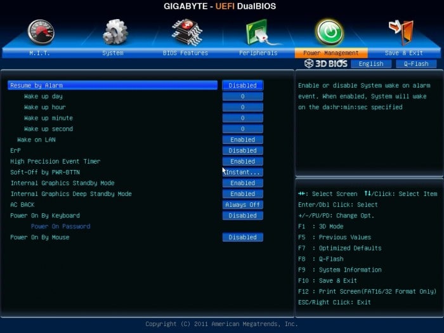Click the greyed Power On Password item
This screenshot has width=444, height=333.
61,226
